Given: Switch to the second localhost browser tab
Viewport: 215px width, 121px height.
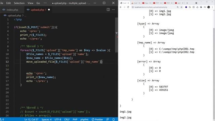Looking at the screenshot, I should [x=135, y=3].
